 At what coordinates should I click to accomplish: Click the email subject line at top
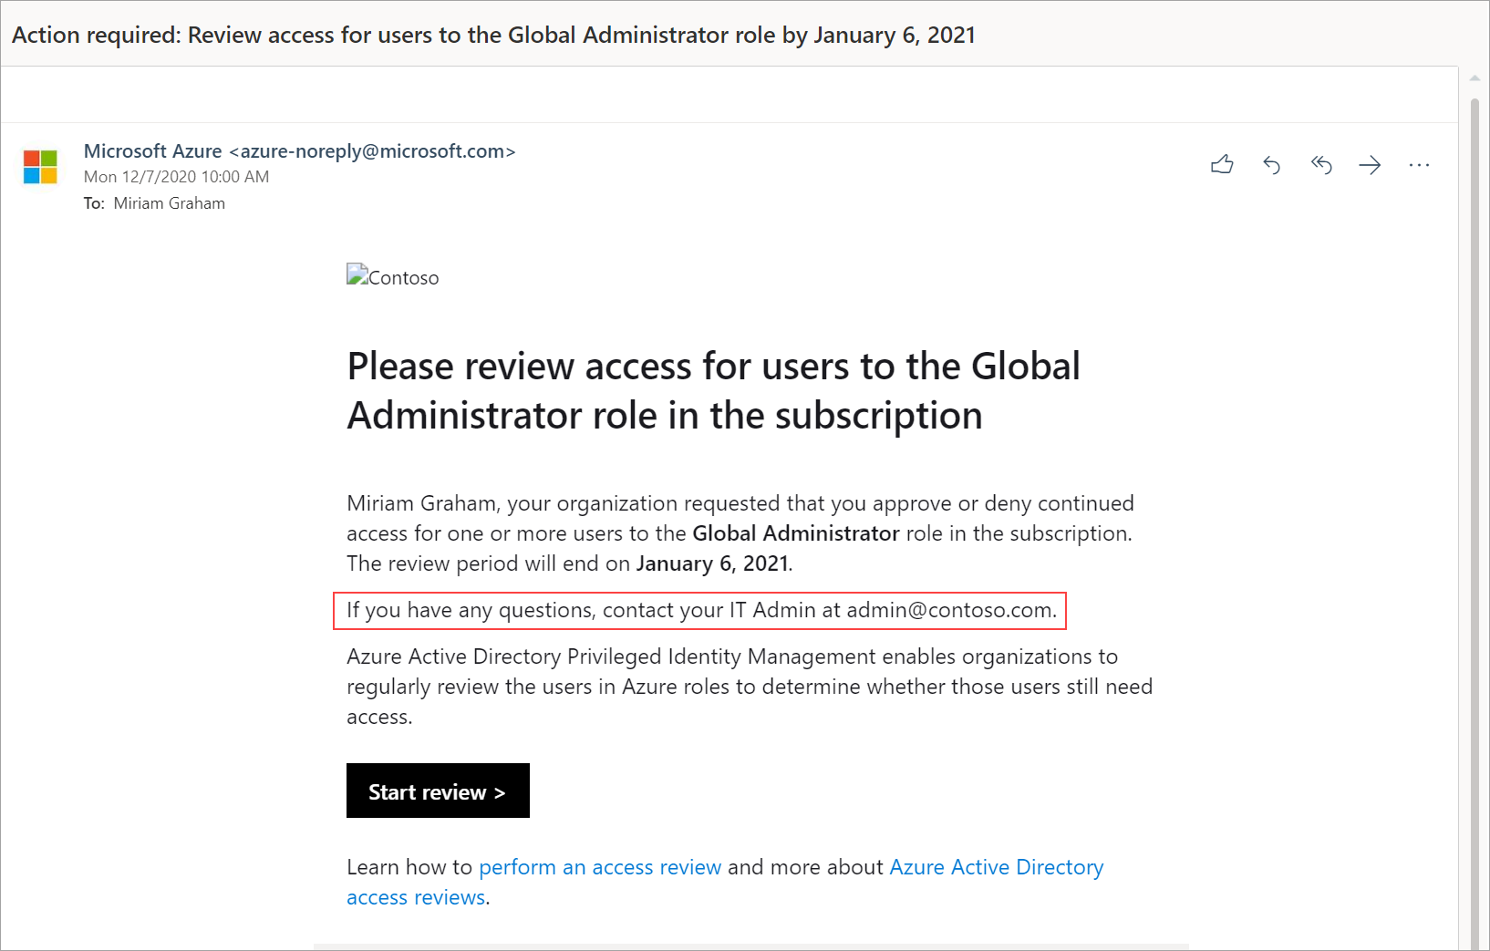click(493, 35)
